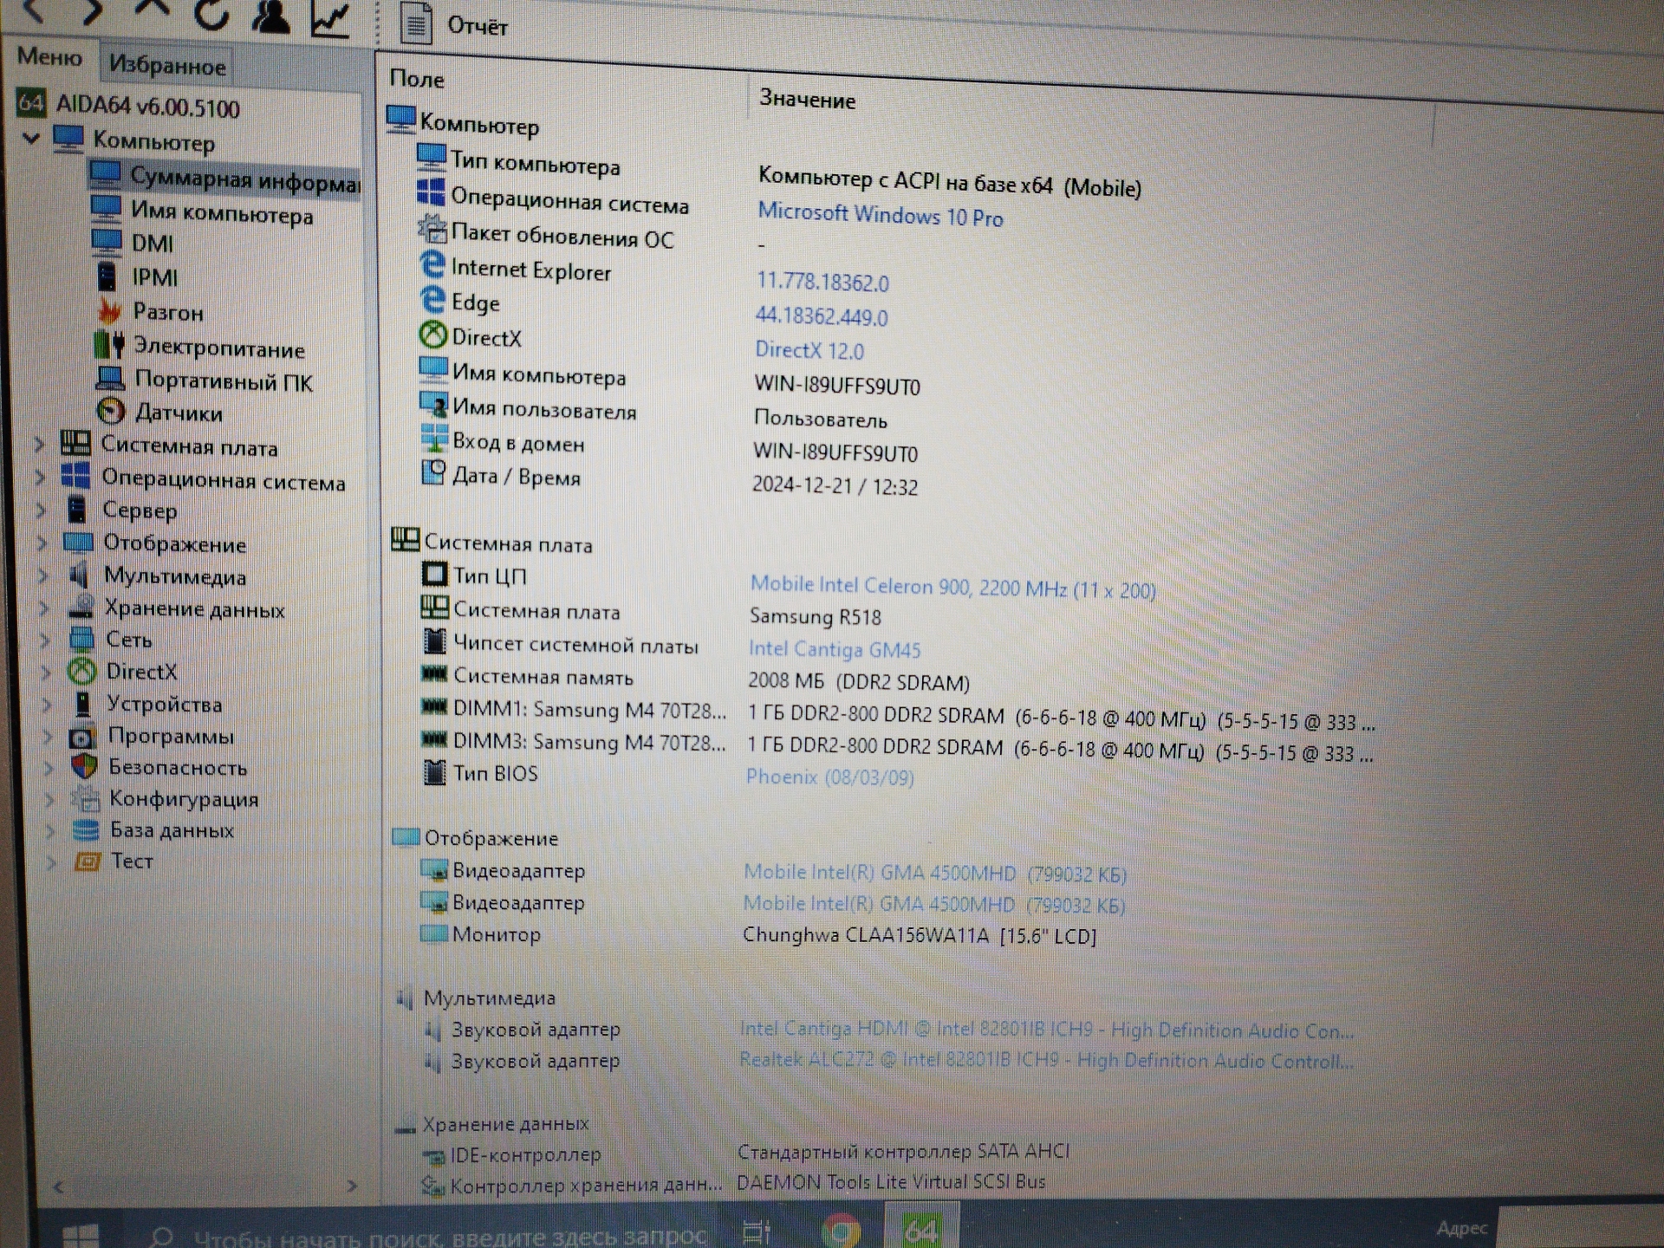The width and height of the screenshot is (1664, 1248).
Task: Open Phoenix (08/03/09) BIOS link
Action: (829, 777)
